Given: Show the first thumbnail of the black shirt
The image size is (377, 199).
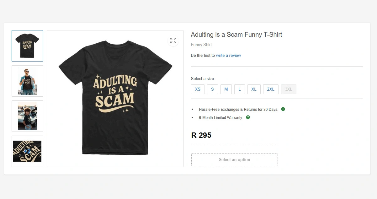Looking at the screenshot, I should pyautogui.click(x=27, y=46).
